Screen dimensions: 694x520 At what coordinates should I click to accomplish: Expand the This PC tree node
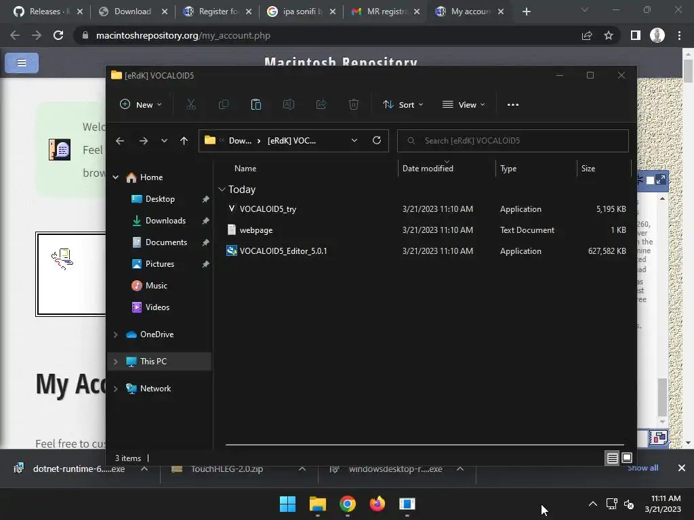pyautogui.click(x=115, y=362)
